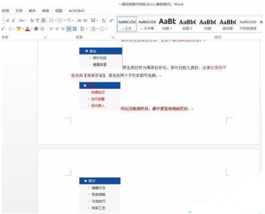Click the text 冲泡技巧 in the picture
The width and height of the screenshot is (265, 214).
(x=99, y=201)
